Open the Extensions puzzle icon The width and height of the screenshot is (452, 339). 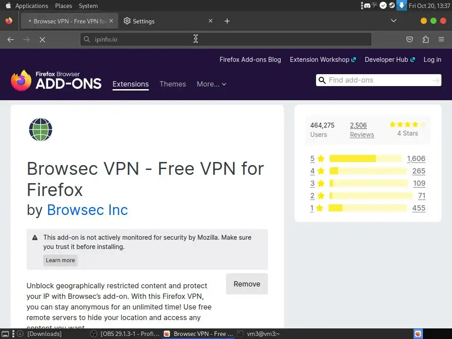426,39
